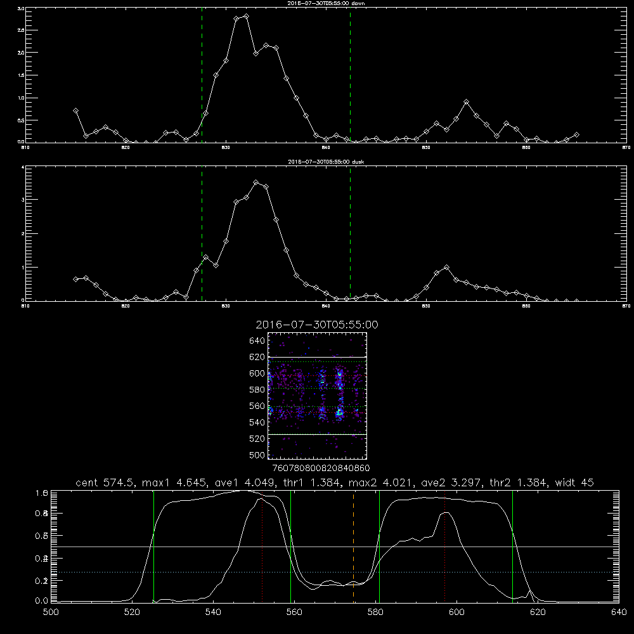Click y-axis label "580" beside the heatmap
The image size is (634, 634).
tap(257, 390)
